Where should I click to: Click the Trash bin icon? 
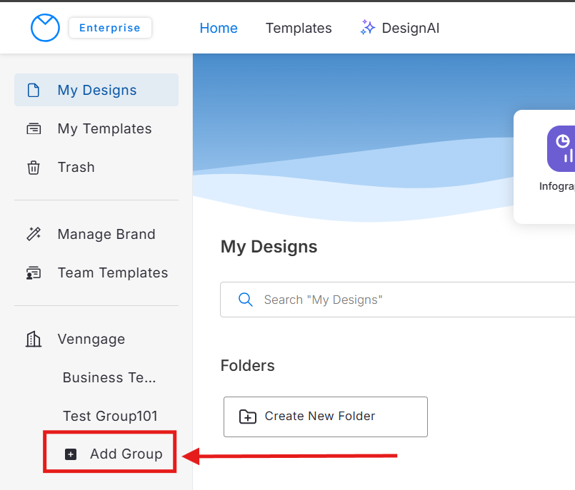pos(34,168)
